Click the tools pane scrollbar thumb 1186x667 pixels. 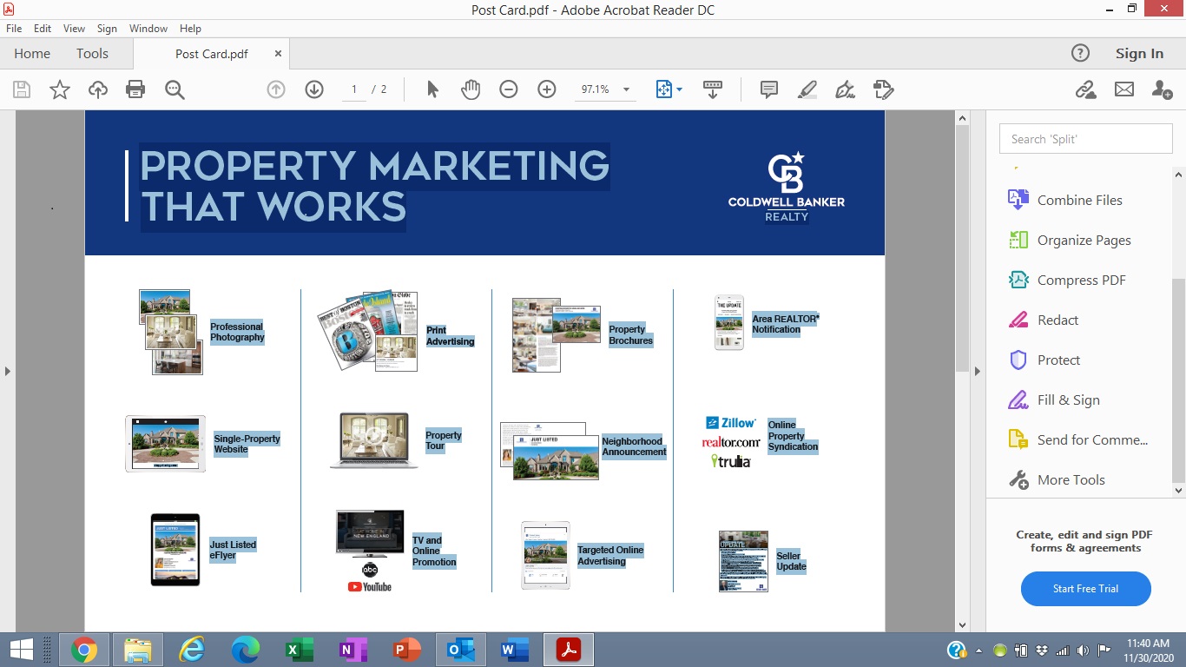pos(1178,380)
